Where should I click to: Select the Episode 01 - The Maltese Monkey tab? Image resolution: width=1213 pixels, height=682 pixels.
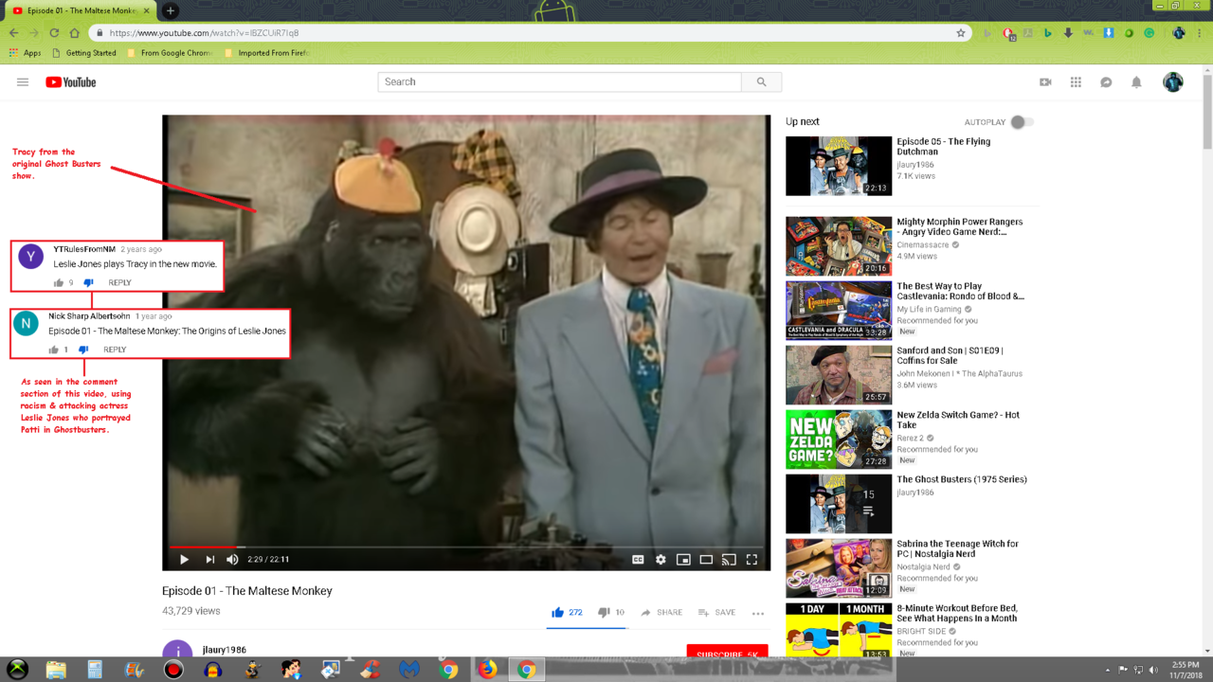tap(79, 10)
